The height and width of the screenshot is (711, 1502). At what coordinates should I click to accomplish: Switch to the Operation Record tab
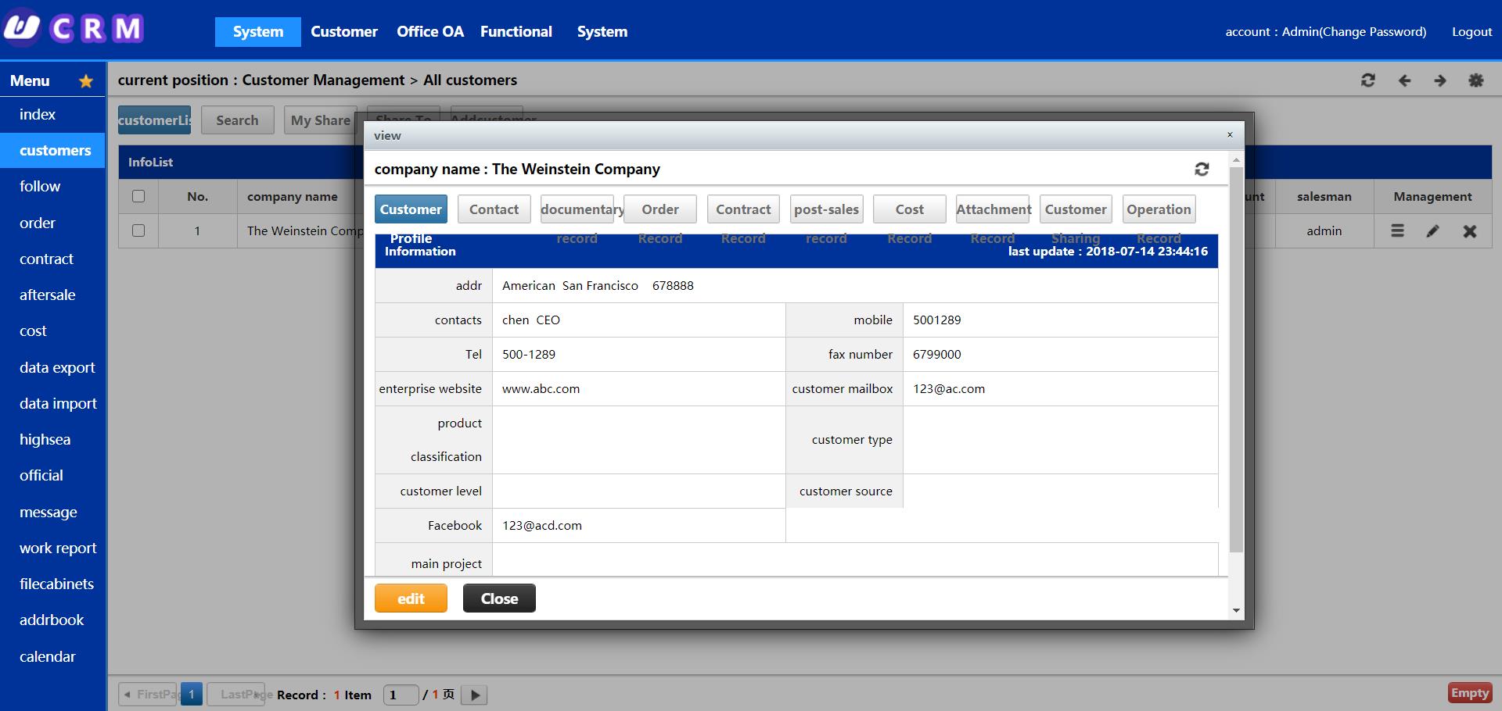[1159, 209]
